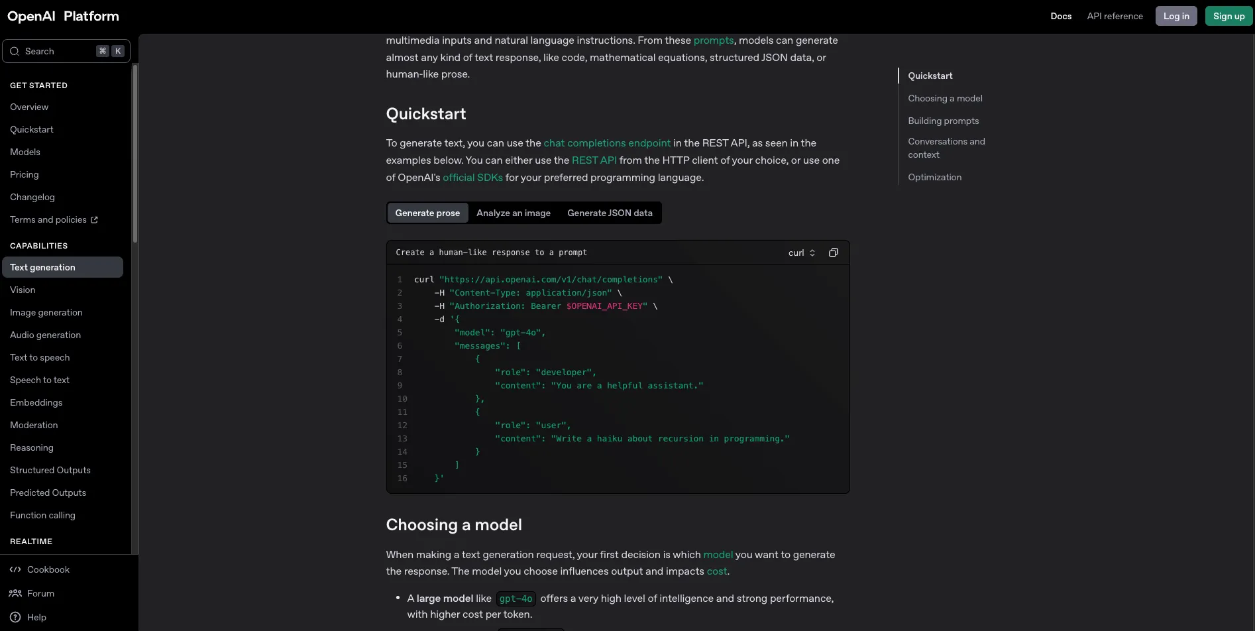Image resolution: width=1255 pixels, height=631 pixels.
Task: Click the left sidebar scrollbar
Action: [135, 153]
